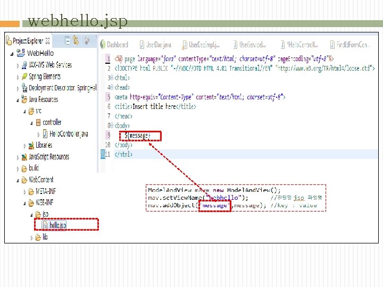
Task: Expand the META-INF folder node
Action: pos(24,192)
